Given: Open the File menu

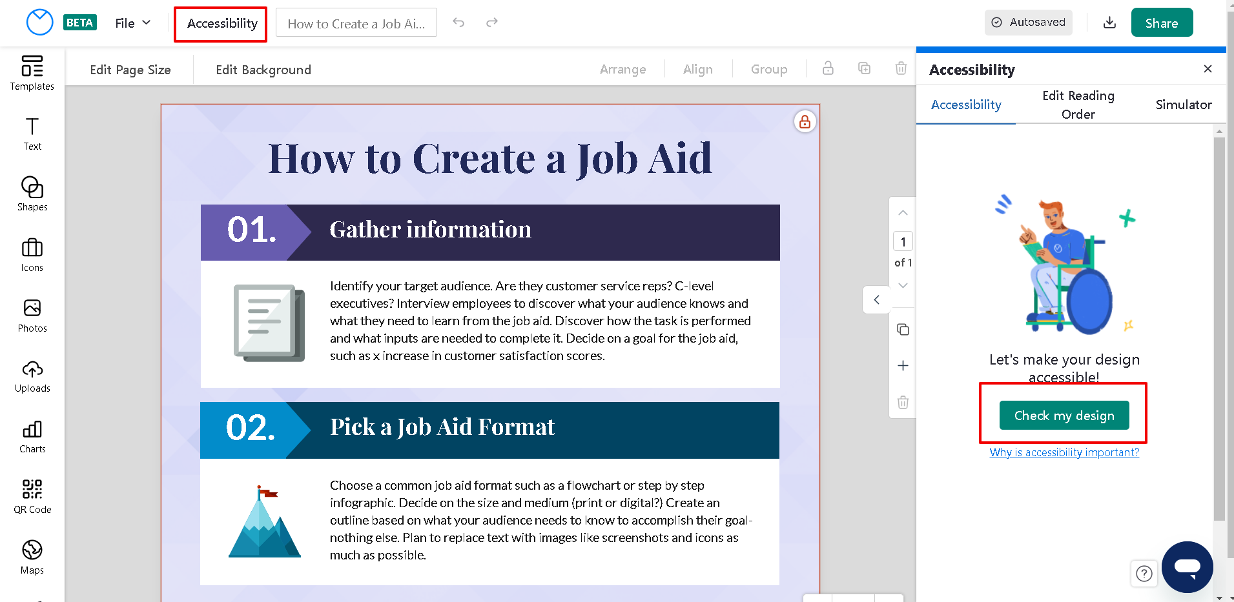Looking at the screenshot, I should pos(131,23).
